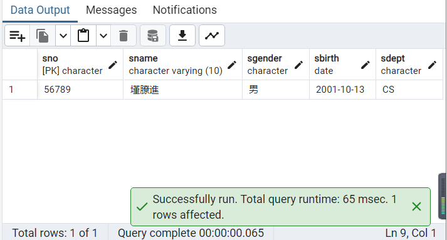Viewport: 447px width, 240px height.
Task: Click the sgender column edit pencil
Action: (x=299, y=65)
